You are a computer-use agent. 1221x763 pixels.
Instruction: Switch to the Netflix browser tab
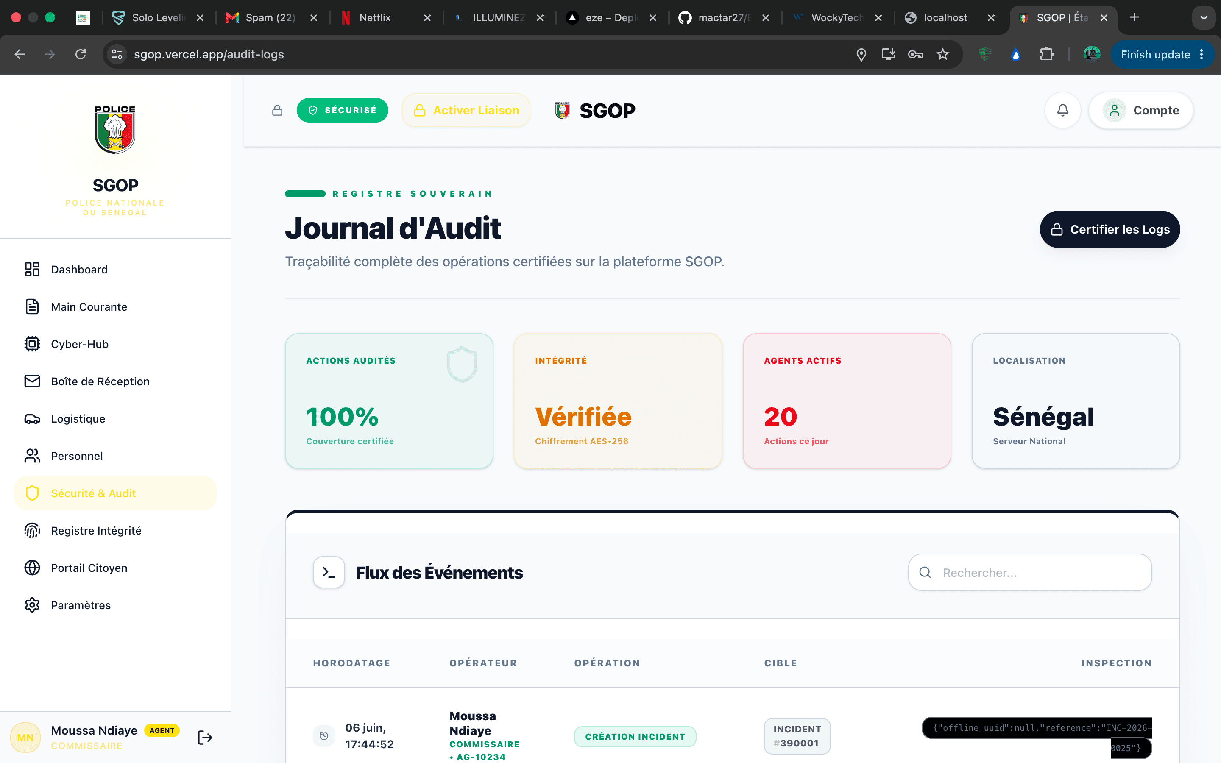(375, 18)
